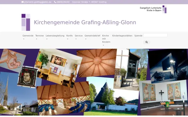Open the Evangelisch-Lutherische Kirche in Bayern logo
The width and height of the screenshot is (188, 117).
[x=153, y=9]
